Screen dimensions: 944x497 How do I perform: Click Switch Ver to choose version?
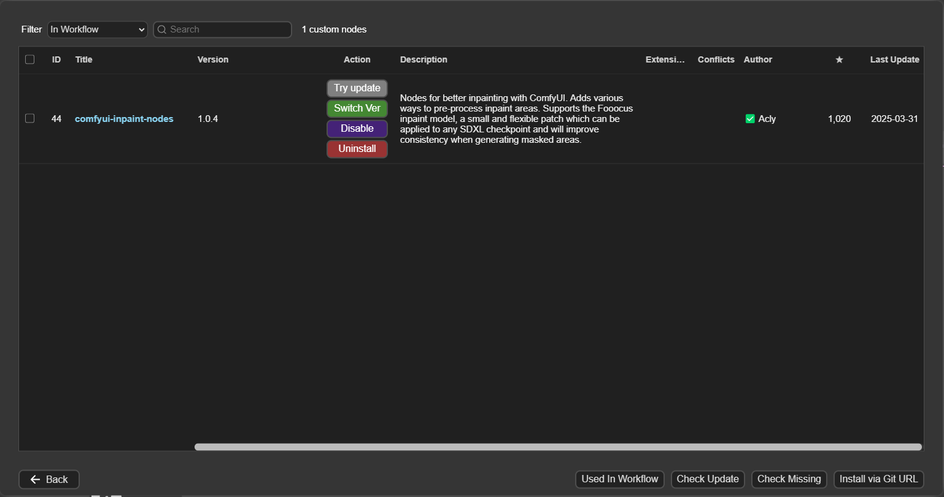357,108
